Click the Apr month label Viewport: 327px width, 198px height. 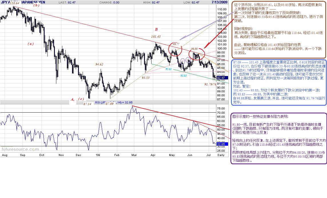click(153, 155)
